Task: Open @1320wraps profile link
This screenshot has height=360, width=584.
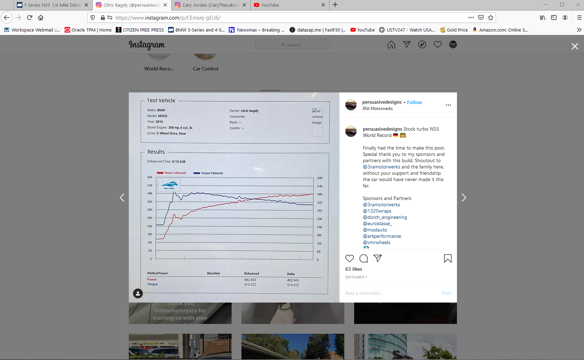Action: pos(377,211)
